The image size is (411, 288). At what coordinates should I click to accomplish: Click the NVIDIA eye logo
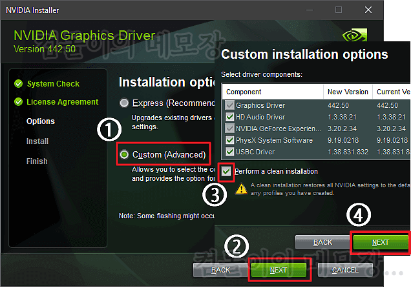[355, 35]
